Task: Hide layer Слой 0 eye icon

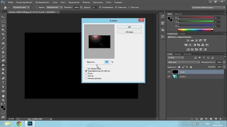Action: pyautogui.click(x=169, y=77)
